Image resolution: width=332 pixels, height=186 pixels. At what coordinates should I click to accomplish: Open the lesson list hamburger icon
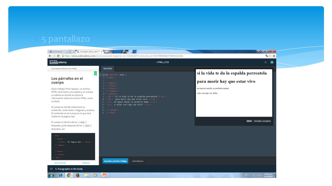(51, 169)
